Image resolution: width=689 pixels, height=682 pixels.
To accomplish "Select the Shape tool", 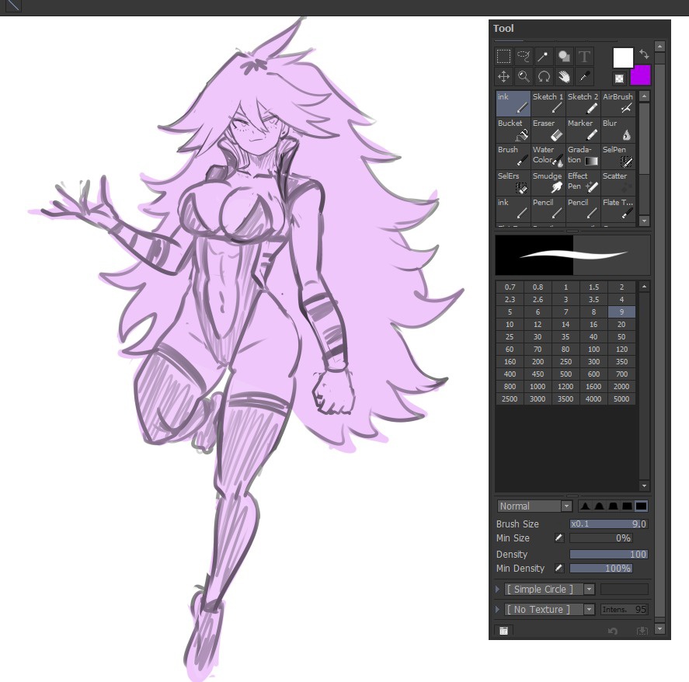I will click(564, 56).
